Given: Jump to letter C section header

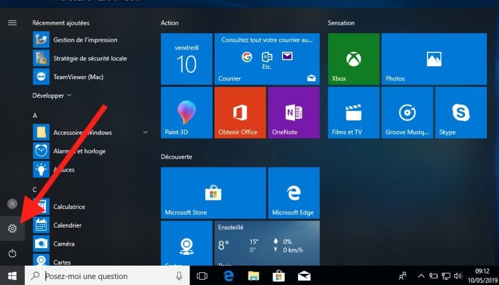Looking at the screenshot, I should tap(35, 190).
